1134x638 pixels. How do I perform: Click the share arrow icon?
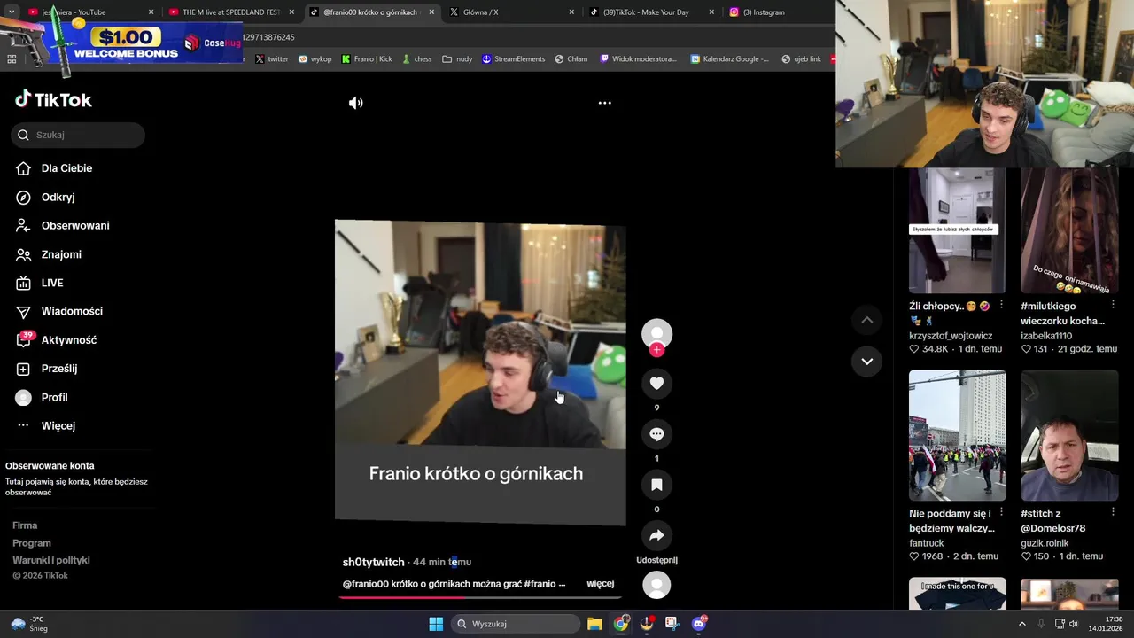pos(656,535)
